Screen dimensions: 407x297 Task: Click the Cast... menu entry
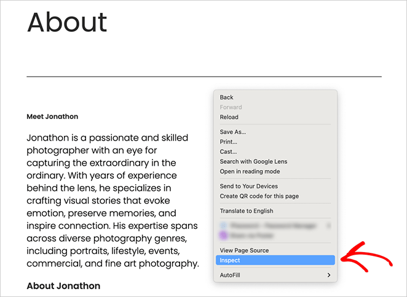[x=228, y=152]
